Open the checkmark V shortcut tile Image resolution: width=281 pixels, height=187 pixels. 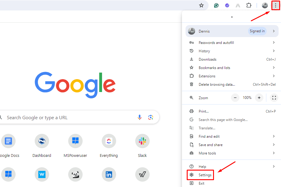click(142, 174)
